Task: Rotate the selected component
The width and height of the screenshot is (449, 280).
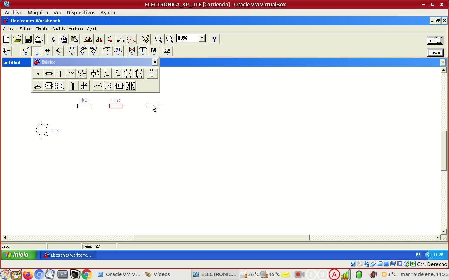Action: [88, 39]
